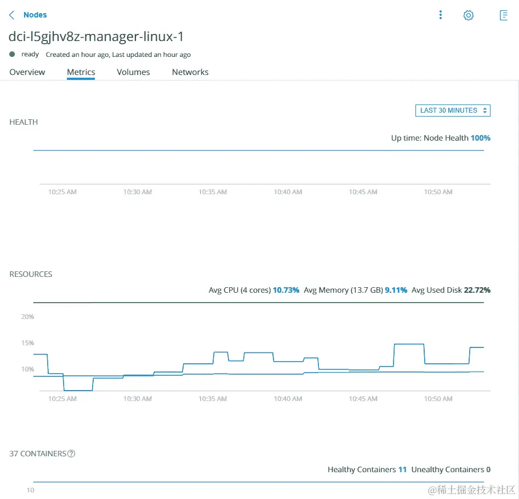Click the help icon beside 37 Containers
The height and width of the screenshot is (499, 519).
(71, 454)
